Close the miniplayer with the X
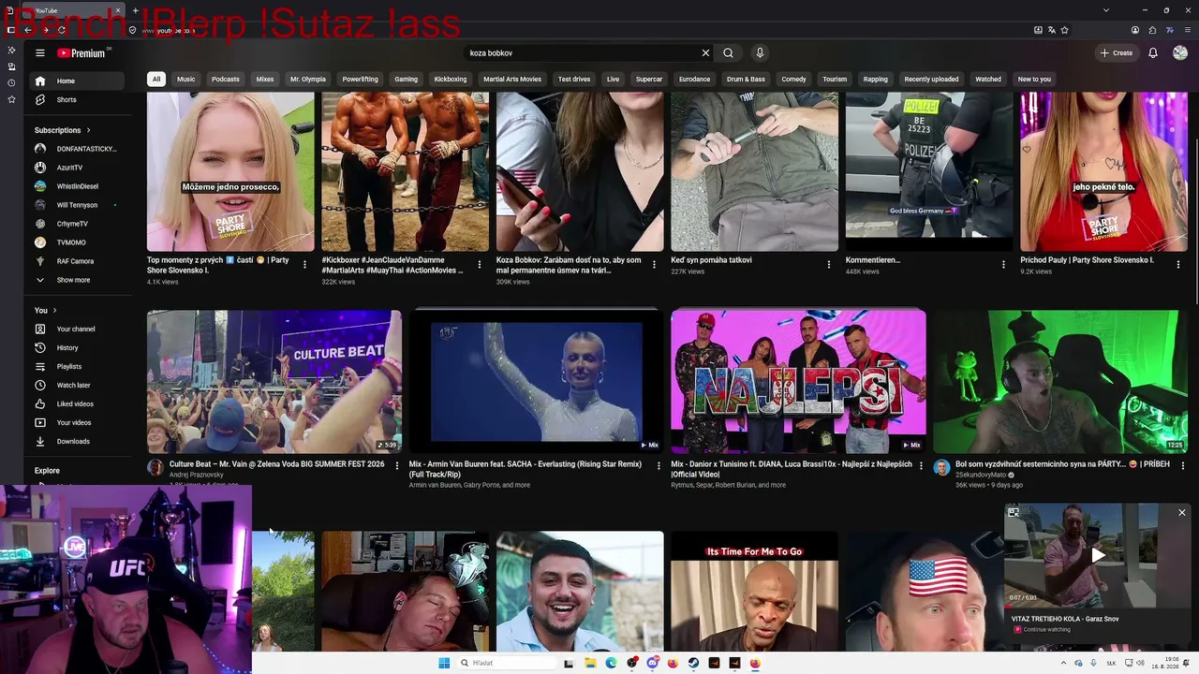 [1182, 513]
